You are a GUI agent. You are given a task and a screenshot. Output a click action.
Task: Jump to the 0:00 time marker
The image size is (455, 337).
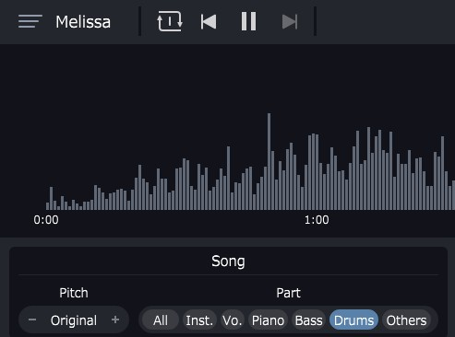(x=46, y=220)
